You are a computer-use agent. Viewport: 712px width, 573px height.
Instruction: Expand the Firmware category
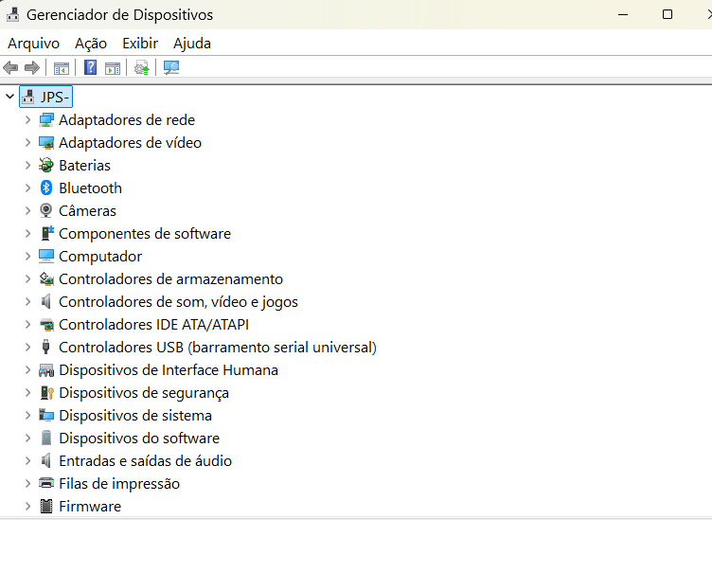[27, 506]
